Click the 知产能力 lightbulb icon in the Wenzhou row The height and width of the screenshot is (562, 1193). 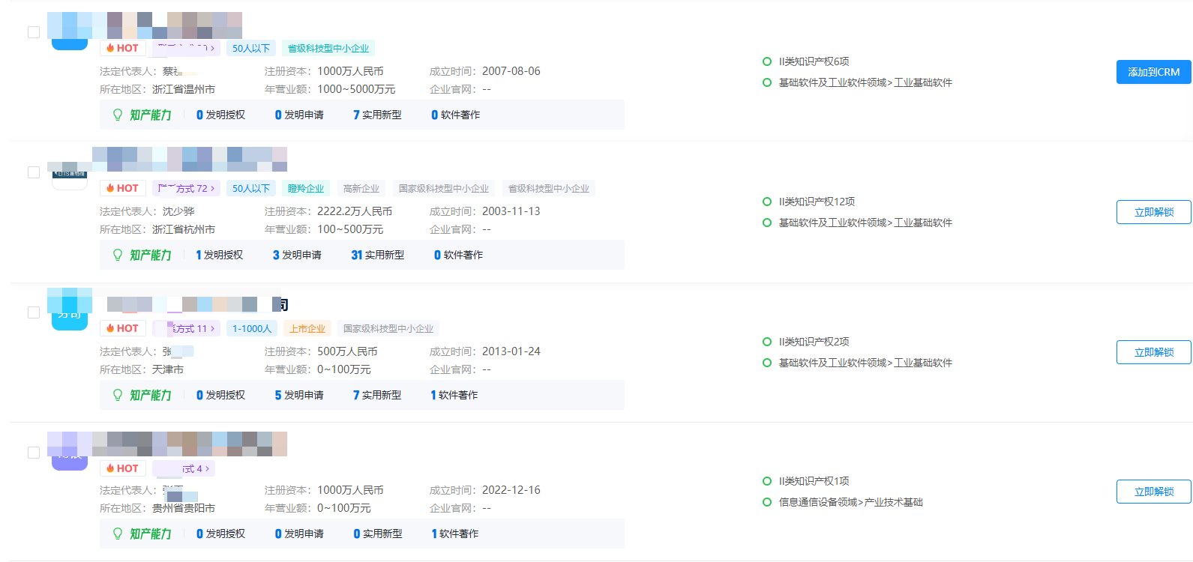118,115
